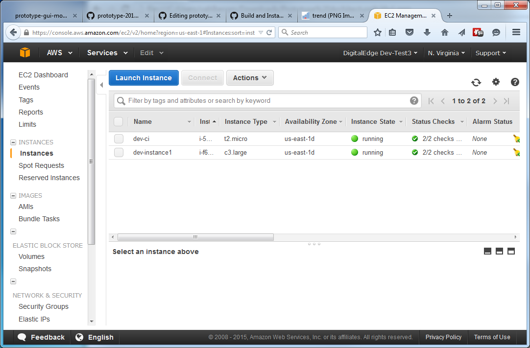Open the Actions dropdown

click(250, 78)
